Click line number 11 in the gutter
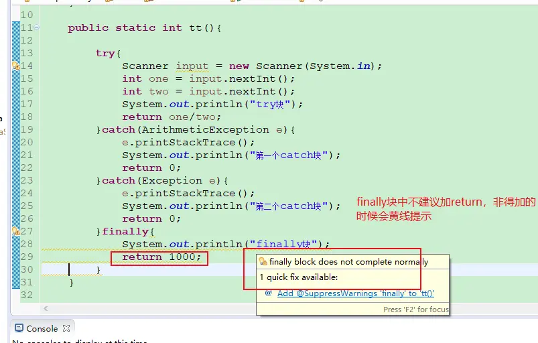 pyautogui.click(x=27, y=27)
